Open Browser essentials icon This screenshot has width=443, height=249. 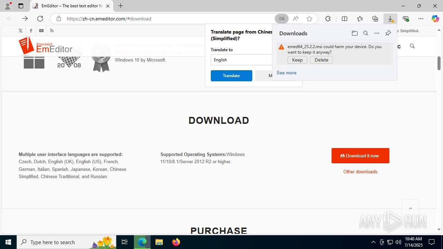pyautogui.click(x=406, y=19)
